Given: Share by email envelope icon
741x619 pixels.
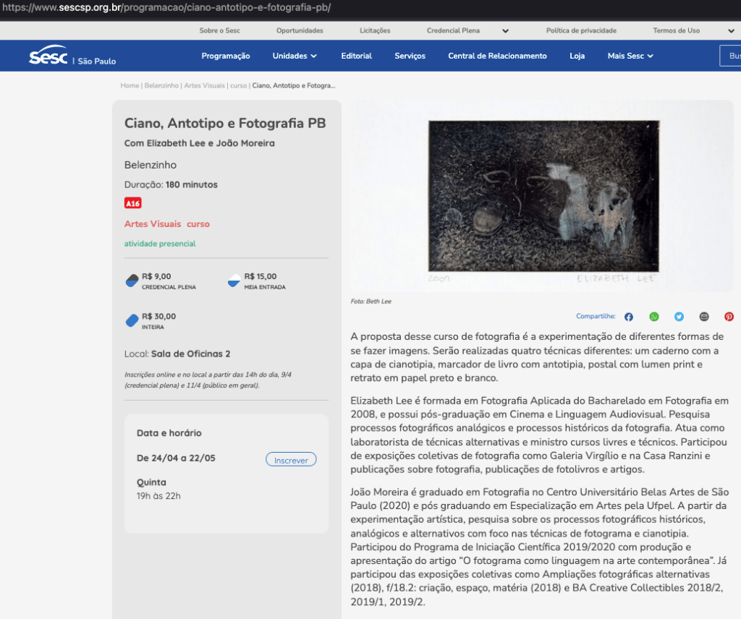Looking at the screenshot, I should 704,317.
